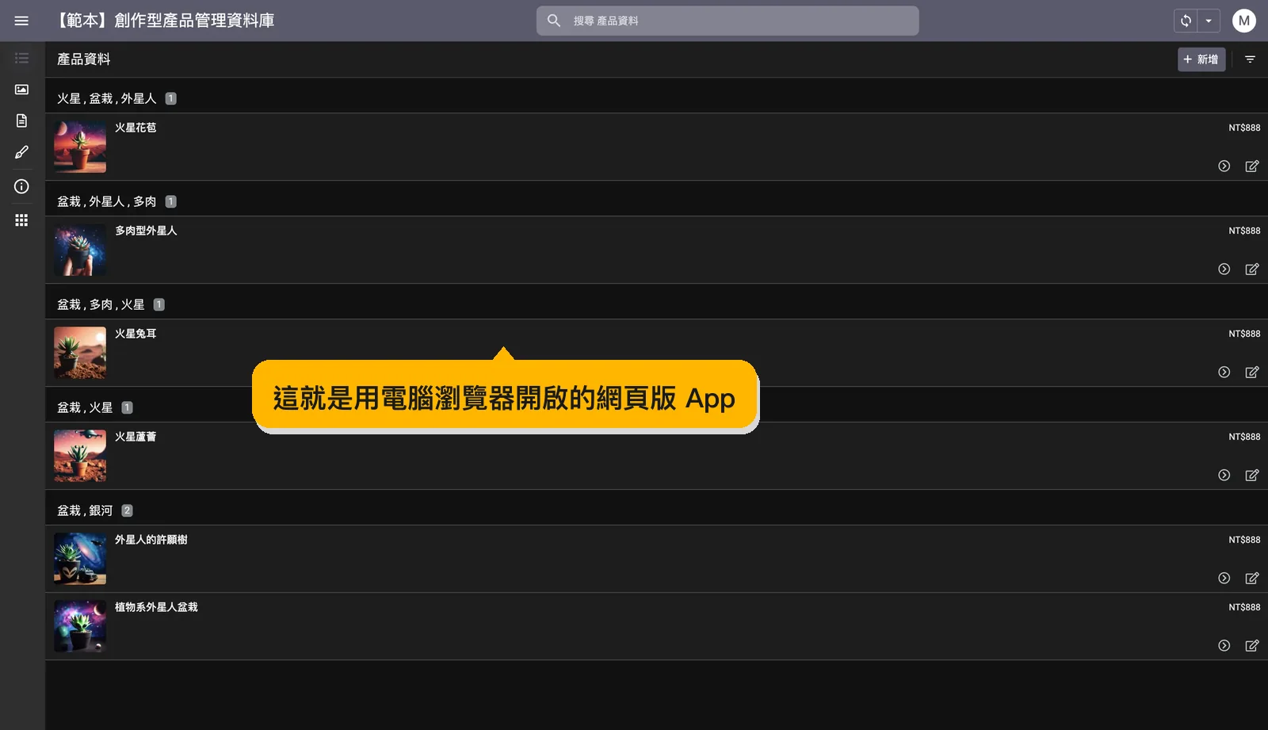The image size is (1268, 730).
Task: Select the 產品資料 view title
Action: click(x=83, y=59)
